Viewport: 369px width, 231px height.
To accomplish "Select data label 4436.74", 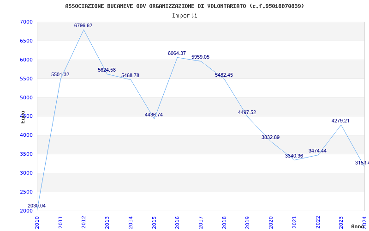I will tap(154, 115).
